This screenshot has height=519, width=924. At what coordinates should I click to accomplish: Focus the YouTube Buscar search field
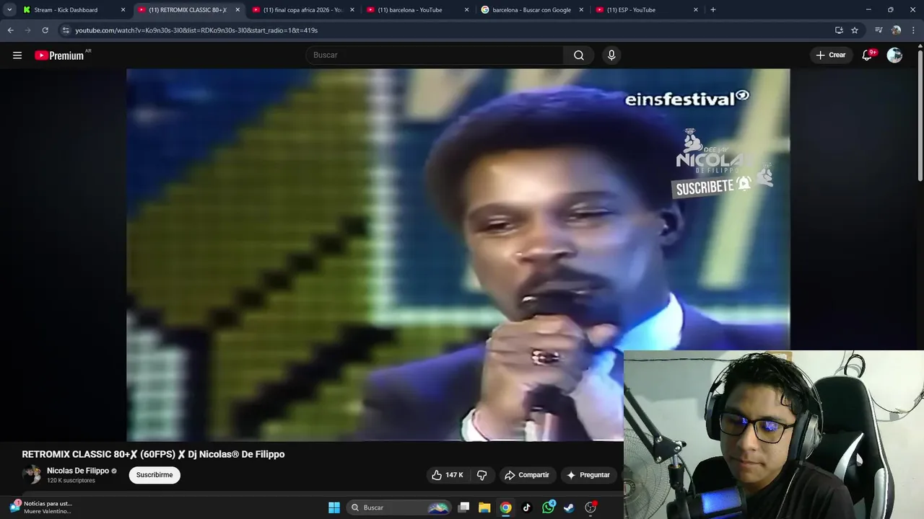tap(435, 56)
